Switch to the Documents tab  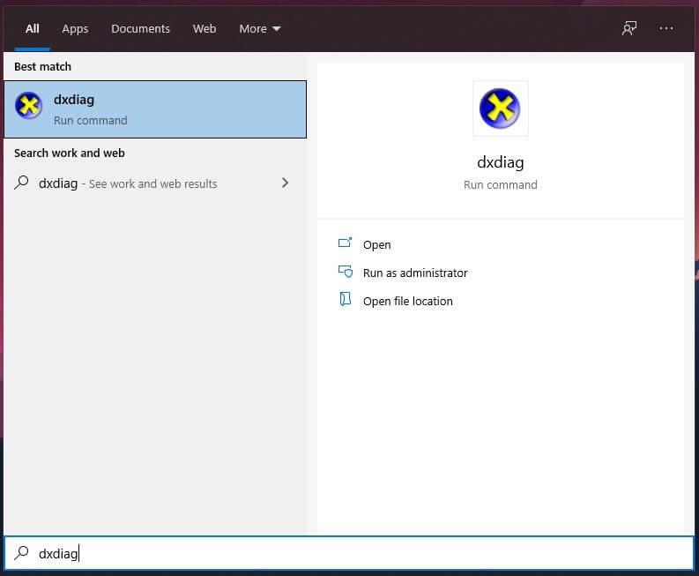point(140,29)
